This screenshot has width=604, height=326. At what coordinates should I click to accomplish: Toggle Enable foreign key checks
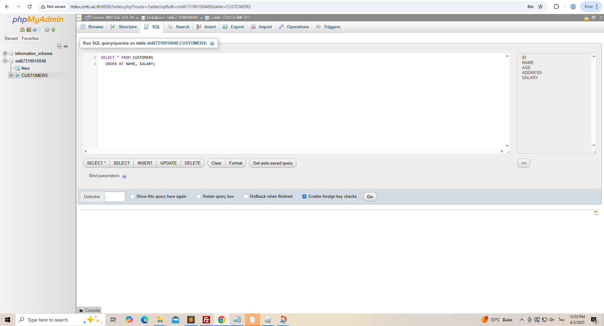pyautogui.click(x=305, y=197)
